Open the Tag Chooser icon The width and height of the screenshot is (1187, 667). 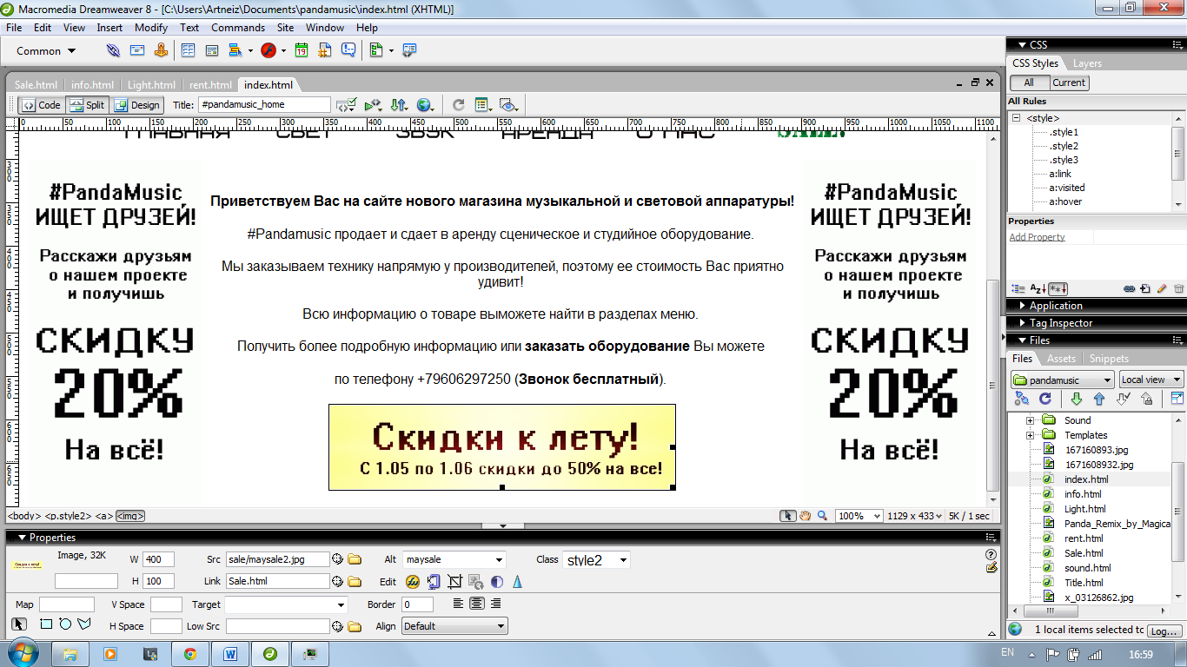tap(408, 50)
